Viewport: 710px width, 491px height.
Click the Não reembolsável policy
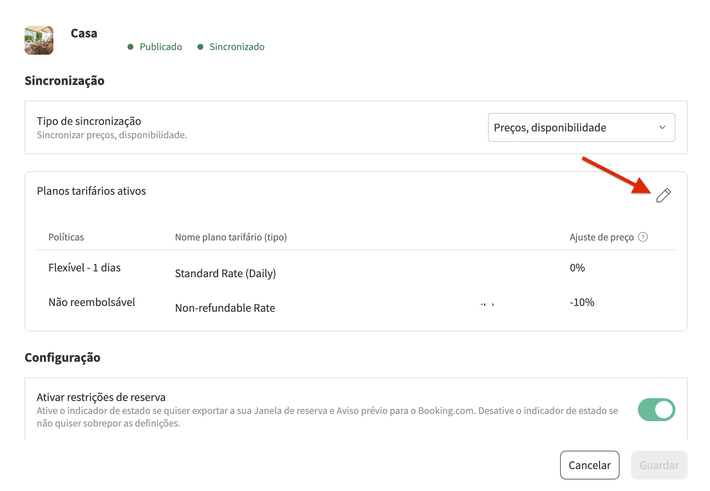92,302
